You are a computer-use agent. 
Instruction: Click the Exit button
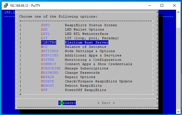click(x=106, y=103)
